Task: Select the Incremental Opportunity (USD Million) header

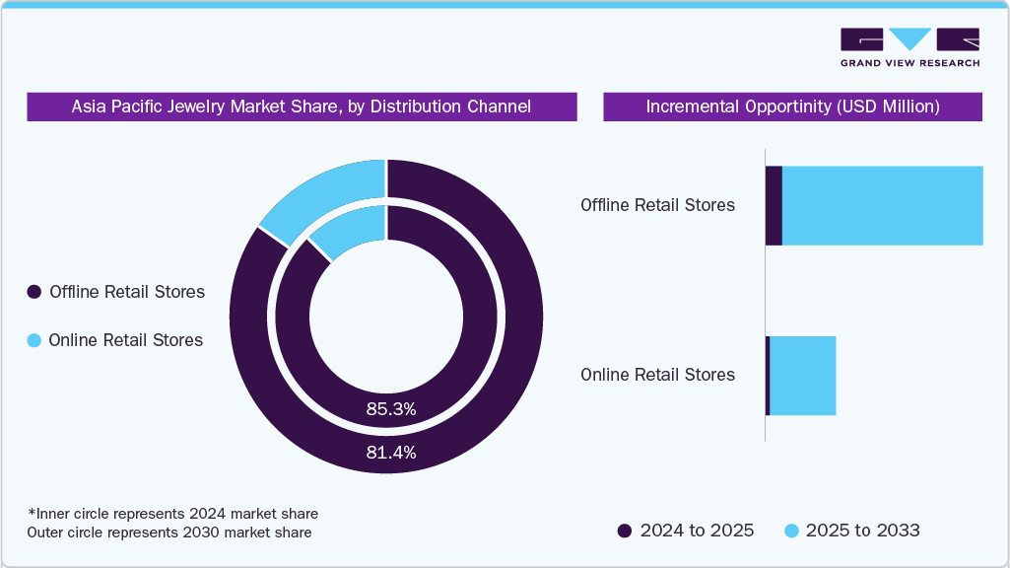Action: coord(792,106)
